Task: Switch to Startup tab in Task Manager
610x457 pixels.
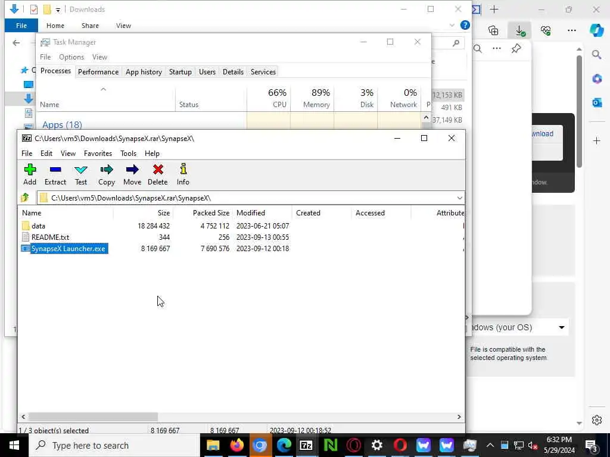Action: click(180, 72)
